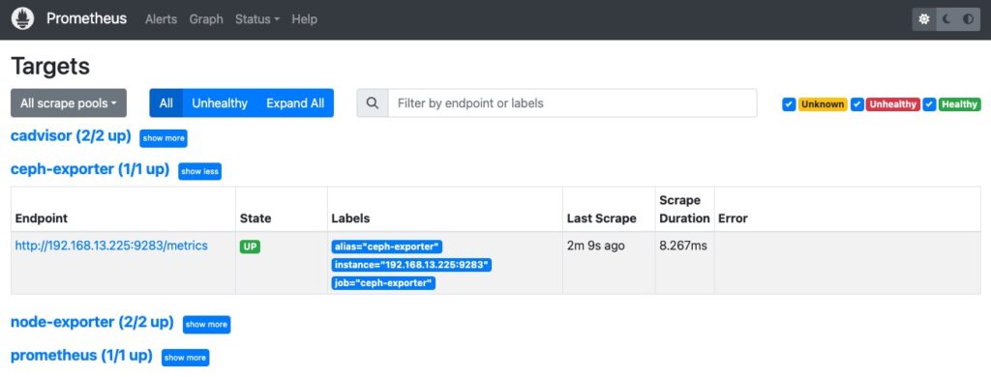Click the Prometheus flame logo
This screenshot has height=377, width=991.
pos(23,19)
